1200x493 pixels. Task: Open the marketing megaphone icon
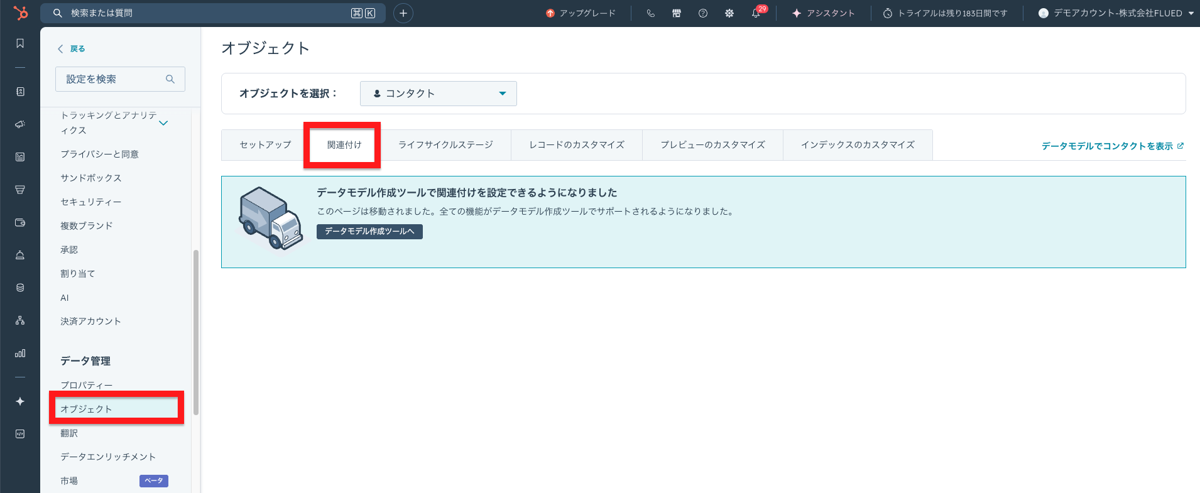pyautogui.click(x=20, y=124)
